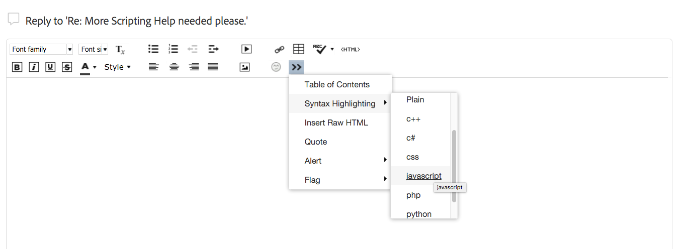The image size is (687, 249).
Task: Insert a numbered list
Action: [174, 49]
